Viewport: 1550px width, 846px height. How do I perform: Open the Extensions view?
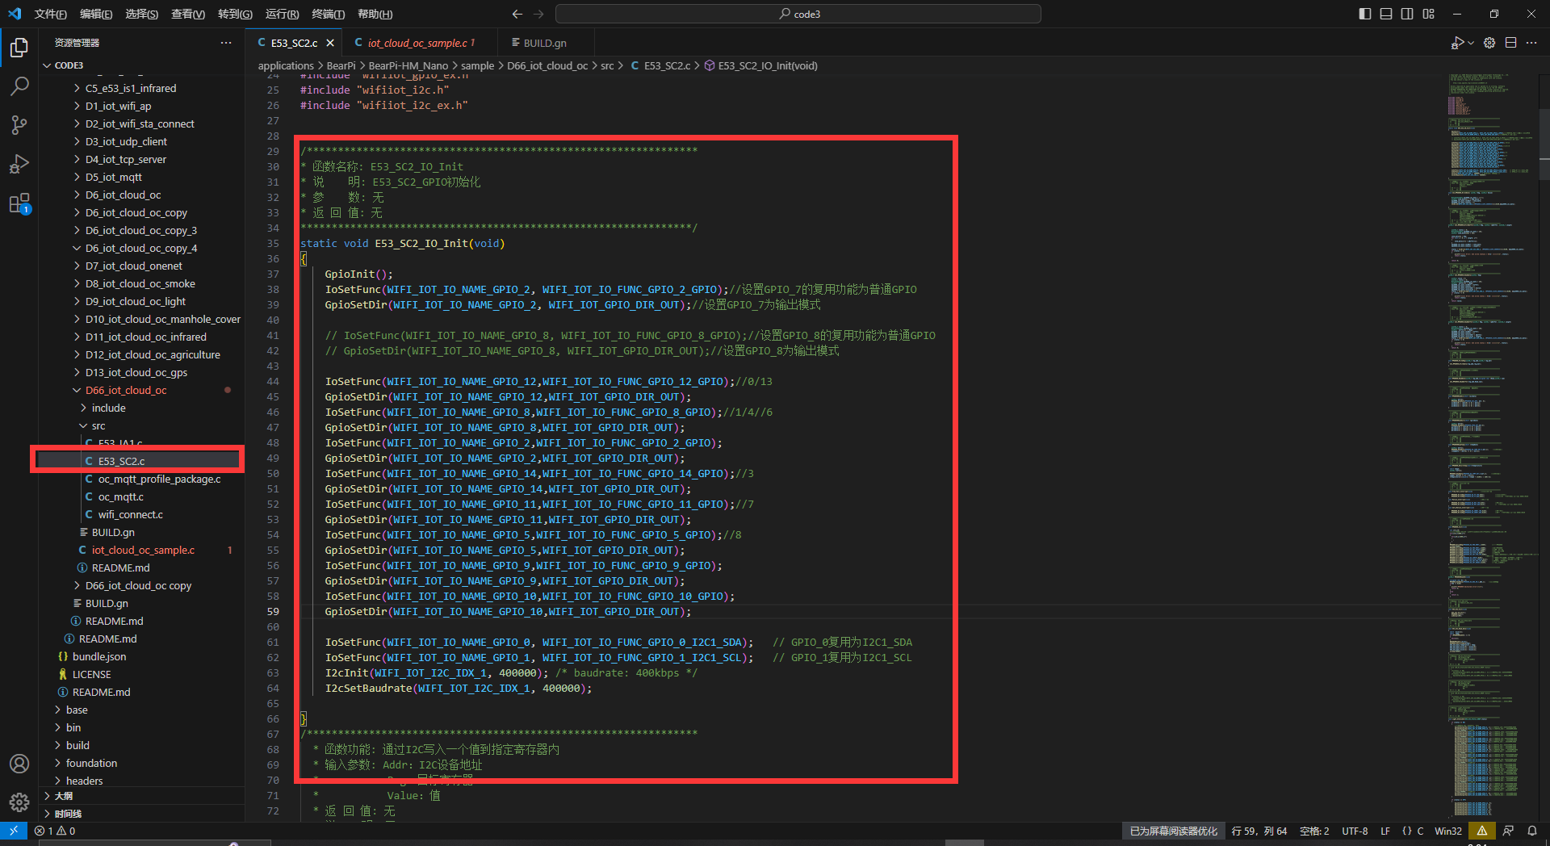19,203
